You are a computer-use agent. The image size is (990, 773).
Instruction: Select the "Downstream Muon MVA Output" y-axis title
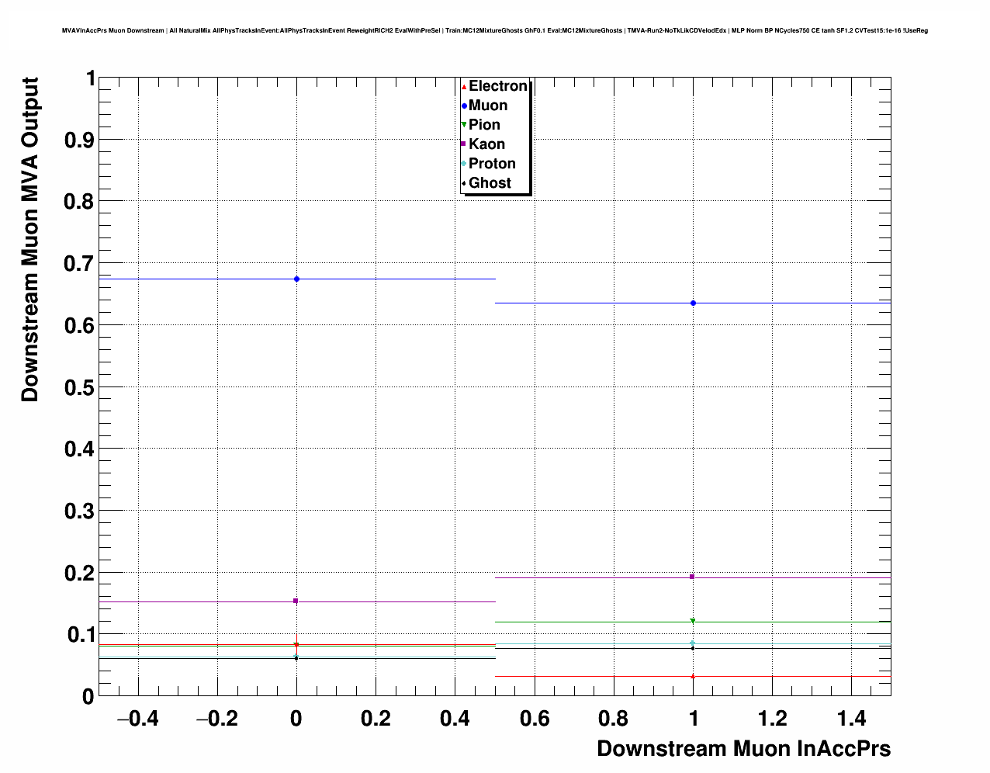point(29,239)
